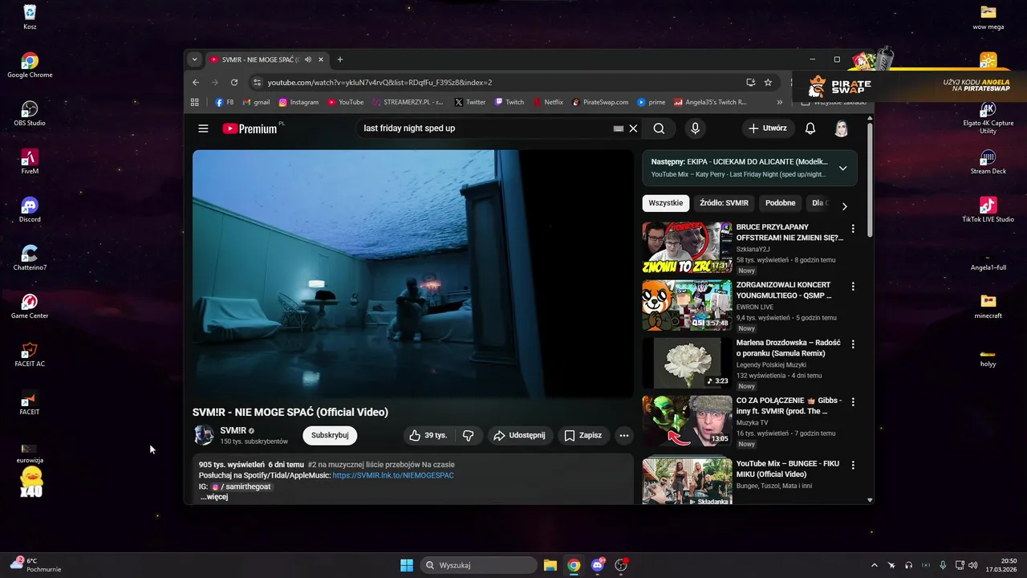Open the volume tray icon
The width and height of the screenshot is (1027, 578).
(x=973, y=565)
